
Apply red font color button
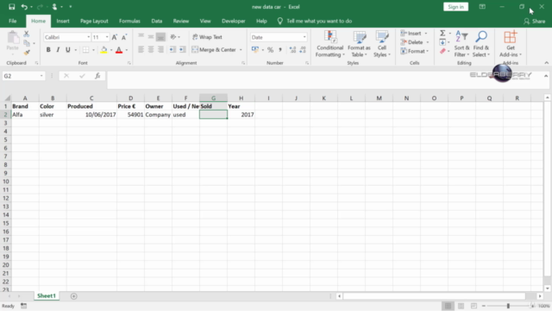click(x=119, y=50)
